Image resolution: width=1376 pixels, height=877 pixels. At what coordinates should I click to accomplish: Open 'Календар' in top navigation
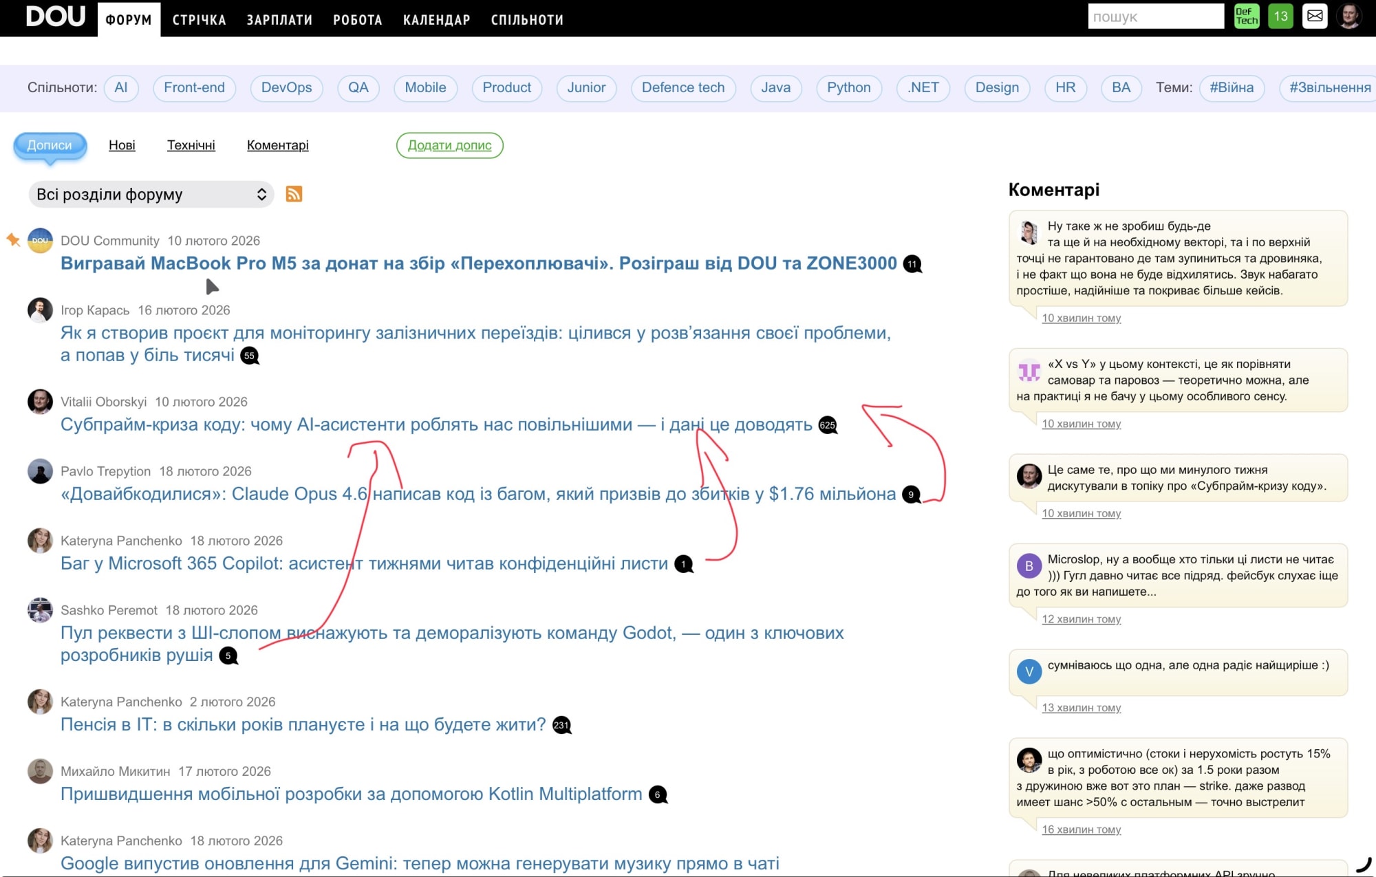(436, 20)
